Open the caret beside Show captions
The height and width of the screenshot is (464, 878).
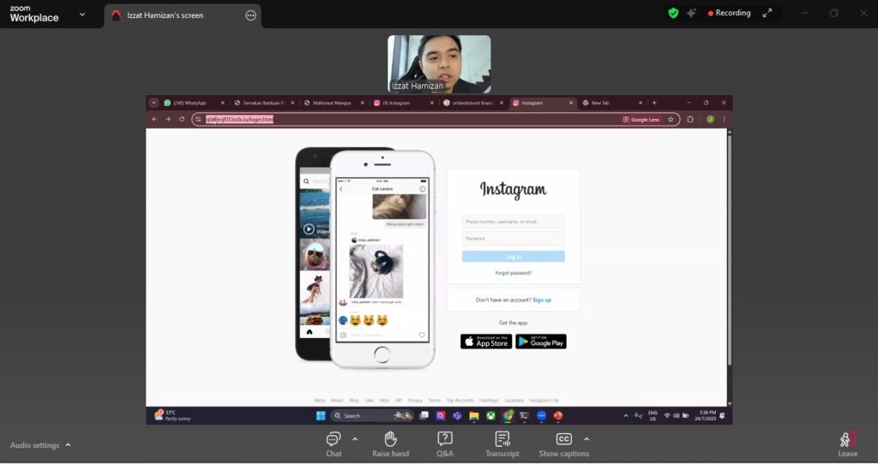point(586,439)
